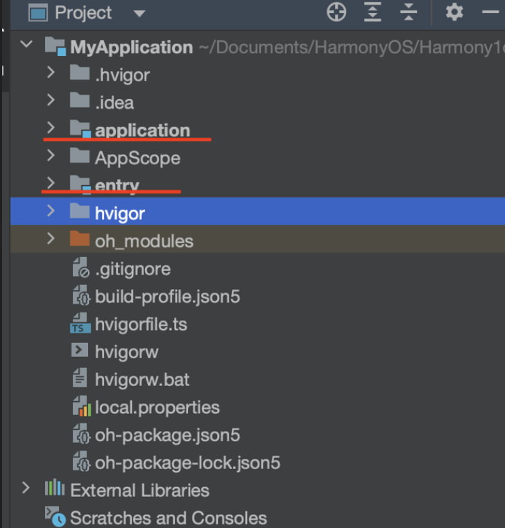Click the local.properties file icon
Screen dimensions: 505x528
(x=82, y=406)
